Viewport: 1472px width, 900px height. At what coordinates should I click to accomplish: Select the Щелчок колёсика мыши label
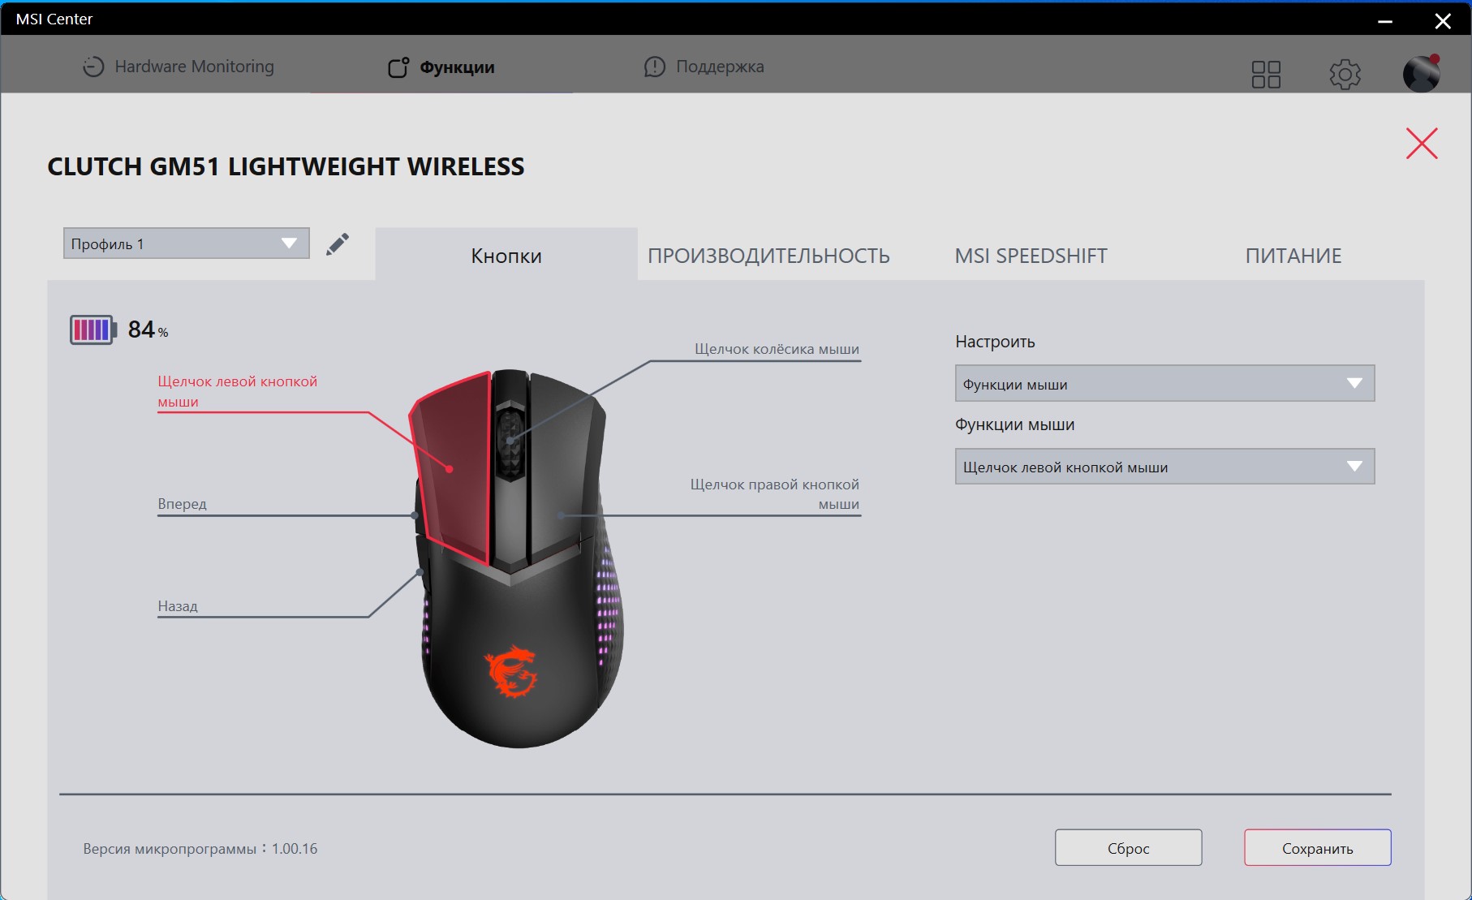click(x=777, y=349)
